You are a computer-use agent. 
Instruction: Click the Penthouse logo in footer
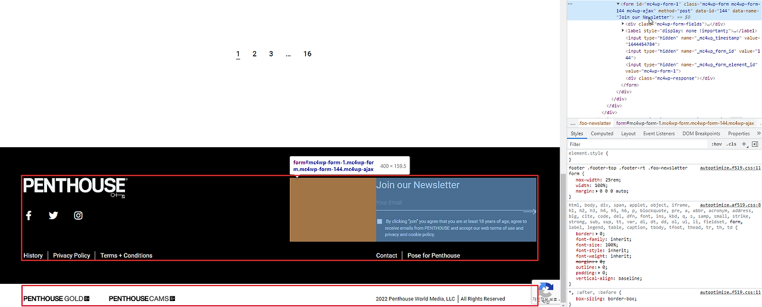tap(75, 187)
